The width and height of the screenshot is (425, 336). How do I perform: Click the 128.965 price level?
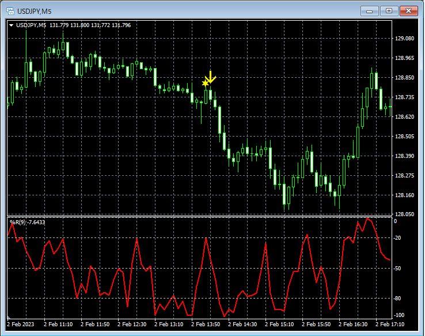[x=404, y=58]
